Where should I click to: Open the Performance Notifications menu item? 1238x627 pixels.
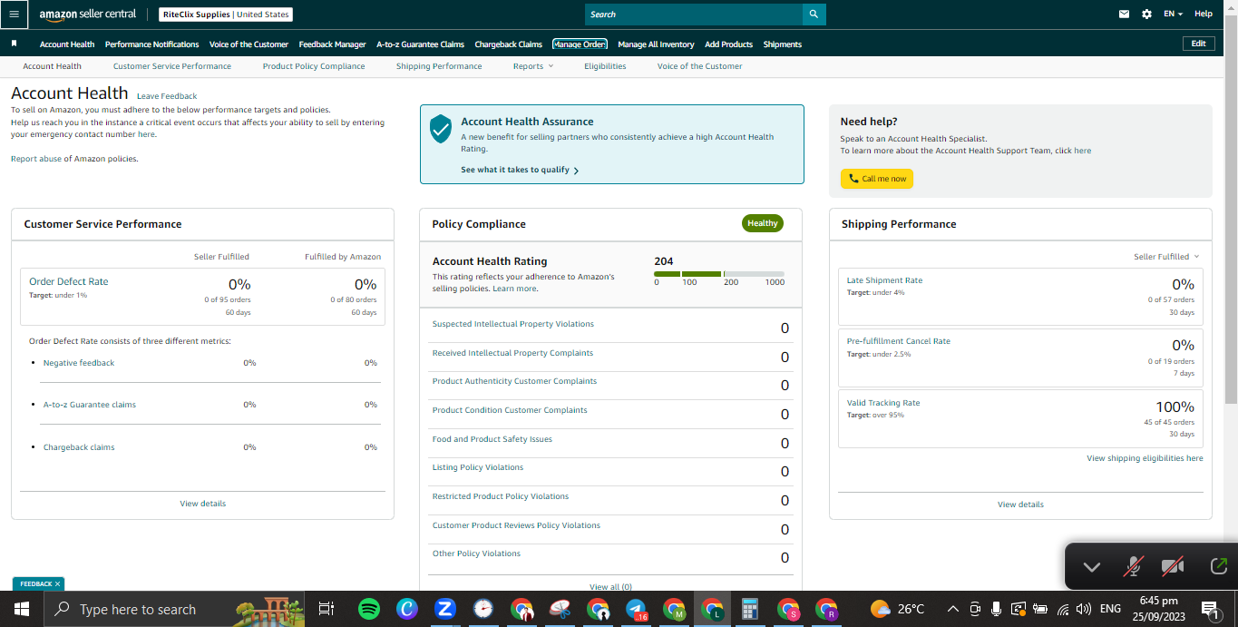coord(151,44)
